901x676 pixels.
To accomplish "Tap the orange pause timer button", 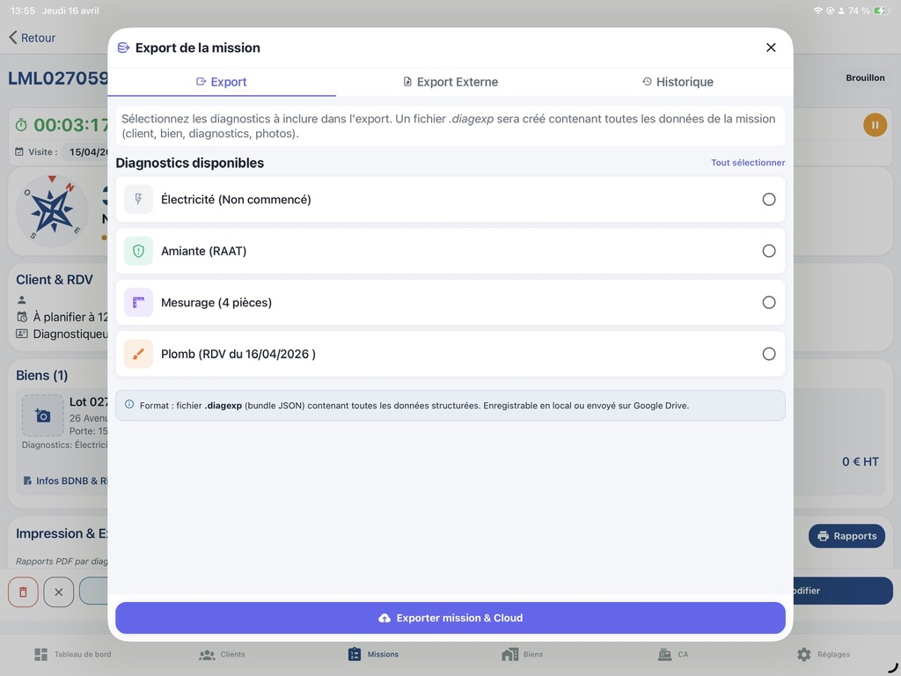I will click(x=874, y=125).
